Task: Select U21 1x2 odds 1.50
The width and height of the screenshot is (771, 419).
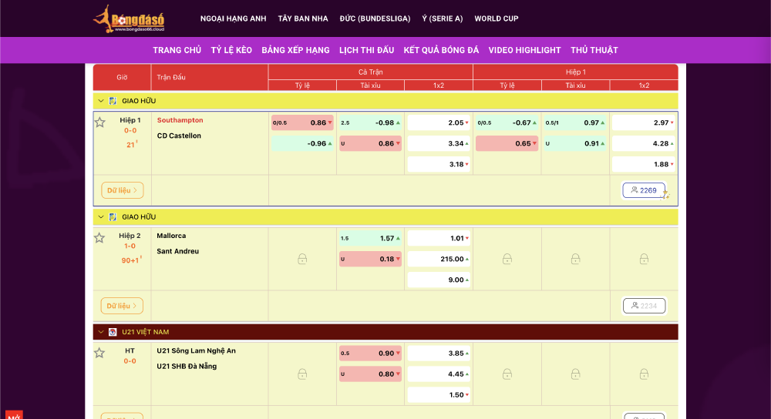Action: pyautogui.click(x=439, y=394)
